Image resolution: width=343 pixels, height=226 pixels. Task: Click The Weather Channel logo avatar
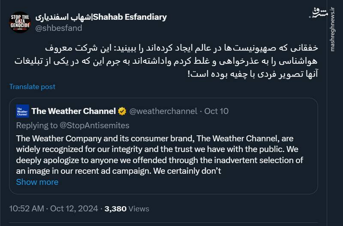tap(23, 111)
